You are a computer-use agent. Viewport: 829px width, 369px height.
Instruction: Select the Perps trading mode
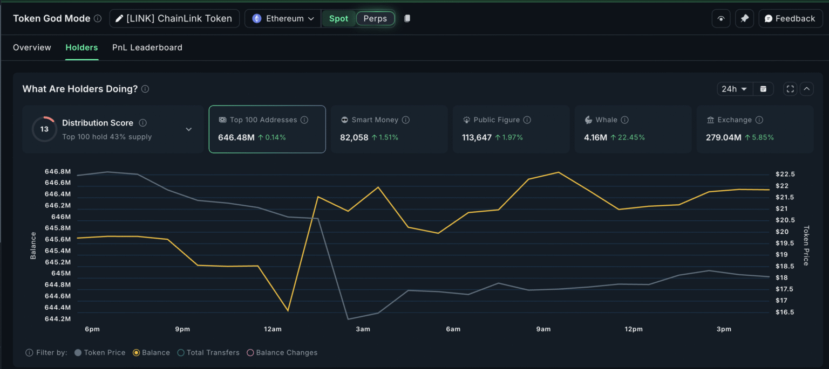click(375, 18)
